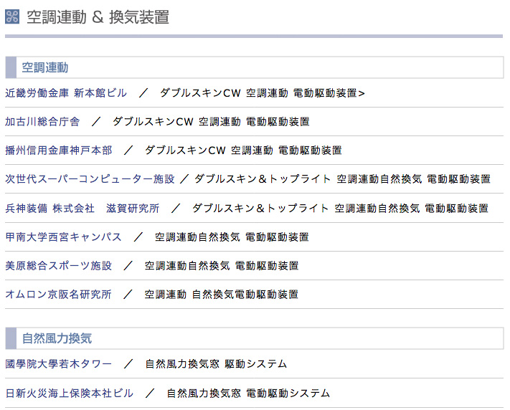Open 次世代スーパーコンピューター施設 link
Viewport: 510px width, 410px height.
90,178
